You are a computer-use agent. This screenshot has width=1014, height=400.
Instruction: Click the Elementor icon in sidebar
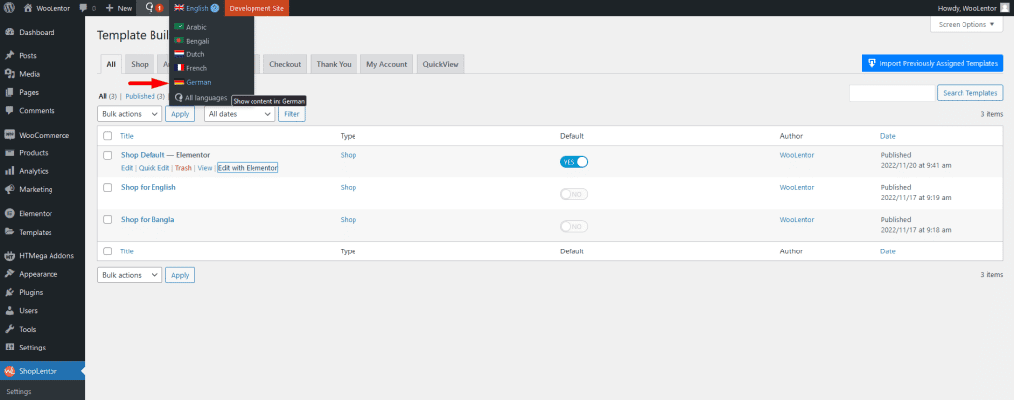pos(10,213)
